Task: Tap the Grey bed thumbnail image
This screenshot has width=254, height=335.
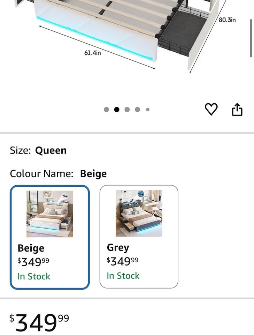Action: click(x=139, y=213)
